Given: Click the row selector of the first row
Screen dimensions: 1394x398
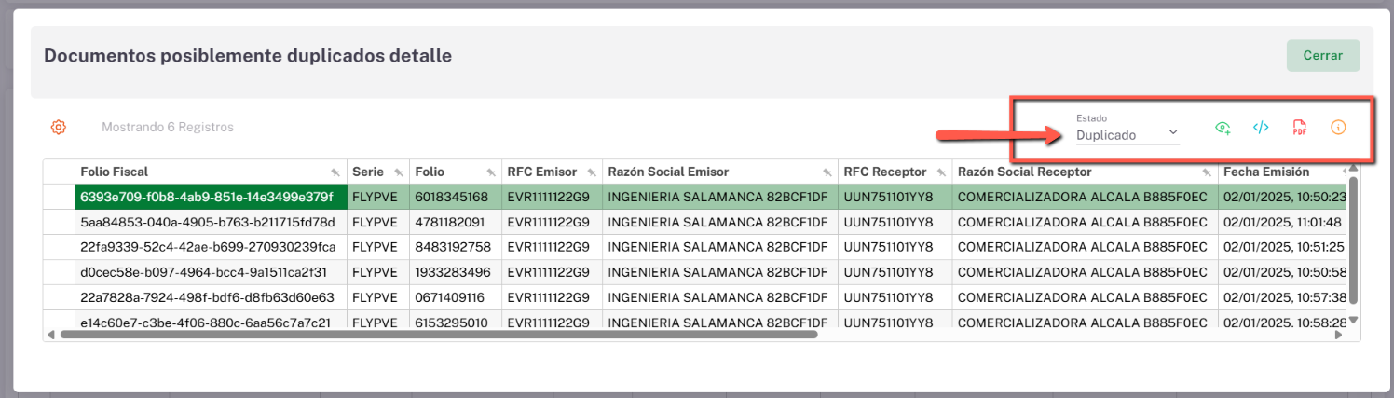Looking at the screenshot, I should point(59,197).
